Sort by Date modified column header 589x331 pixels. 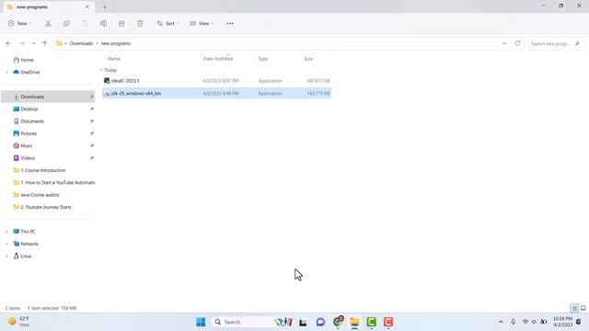218,59
